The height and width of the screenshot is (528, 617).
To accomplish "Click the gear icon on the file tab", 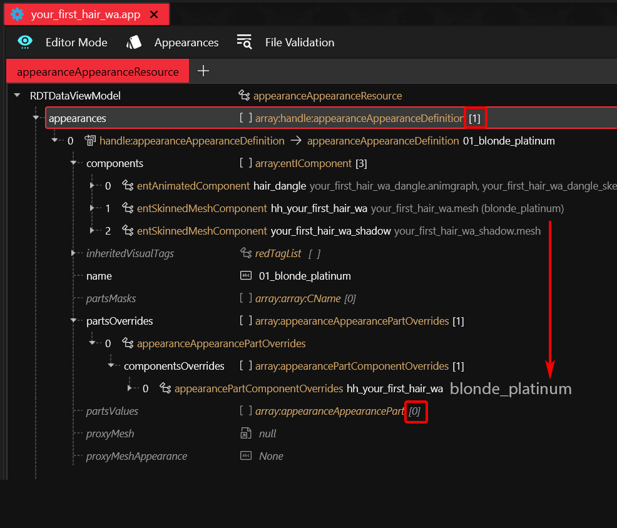I will [18, 14].
